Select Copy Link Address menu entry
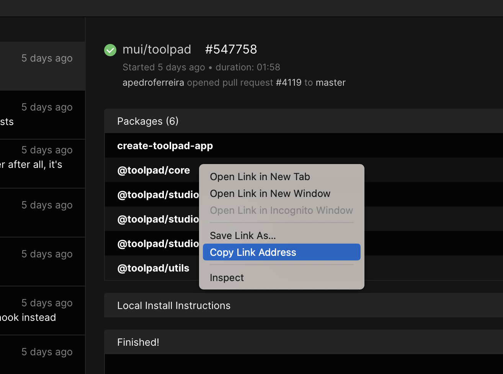 (282, 252)
